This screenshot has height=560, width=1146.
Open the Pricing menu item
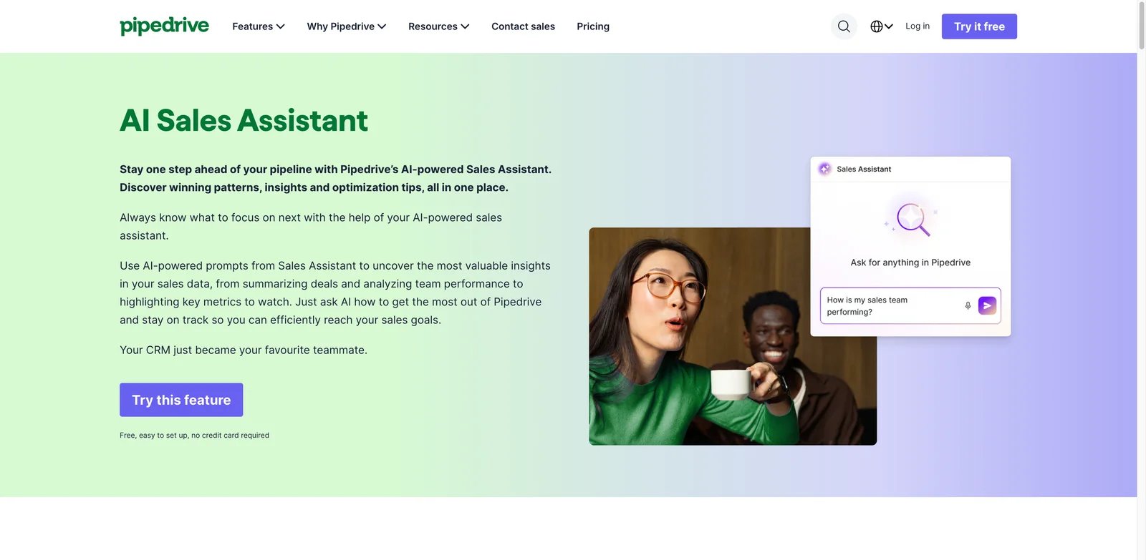593,26
